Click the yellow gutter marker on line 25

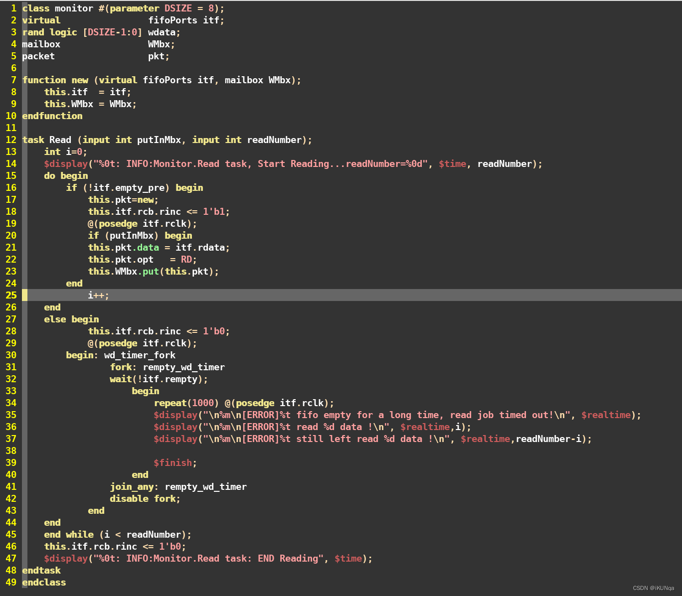coord(25,296)
